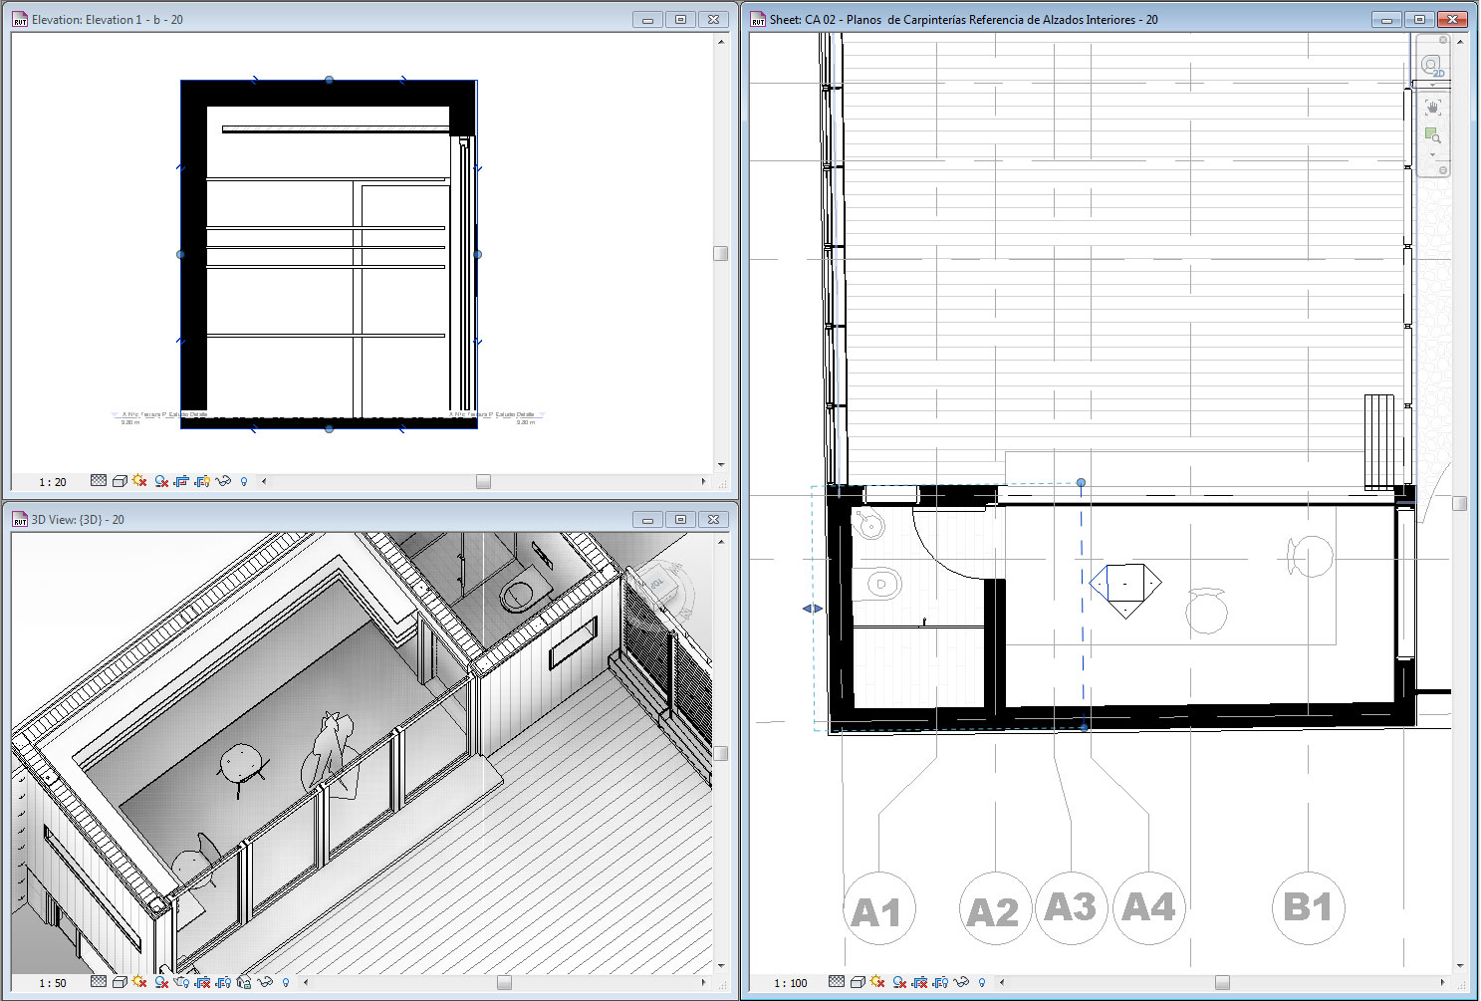
Task: Open the 1 : 50 view scale selector
Action: coord(53,983)
